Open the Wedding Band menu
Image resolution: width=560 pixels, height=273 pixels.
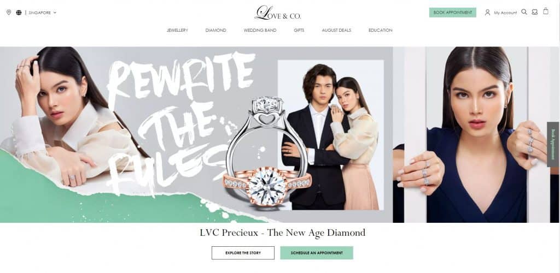point(260,30)
